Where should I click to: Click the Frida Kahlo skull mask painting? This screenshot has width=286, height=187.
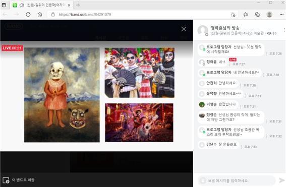tap(62, 95)
